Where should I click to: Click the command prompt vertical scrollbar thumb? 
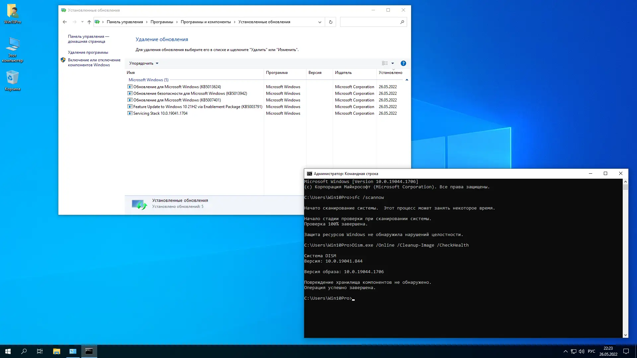(x=625, y=187)
